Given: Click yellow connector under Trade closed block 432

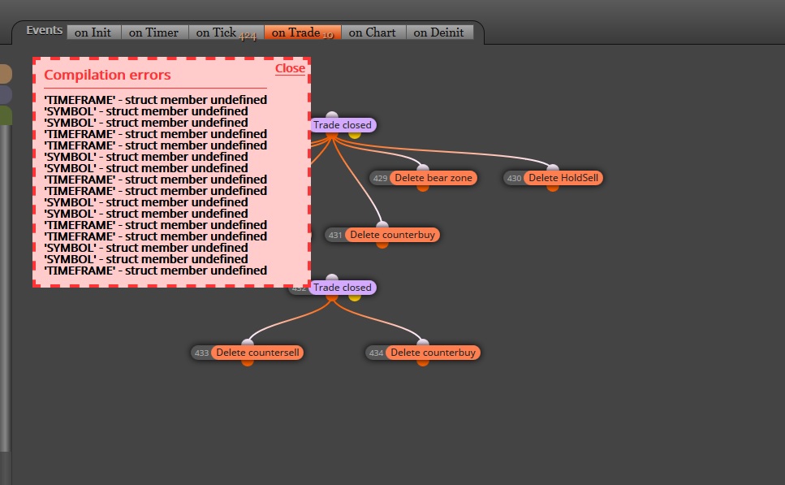Looking at the screenshot, I should (x=355, y=297).
